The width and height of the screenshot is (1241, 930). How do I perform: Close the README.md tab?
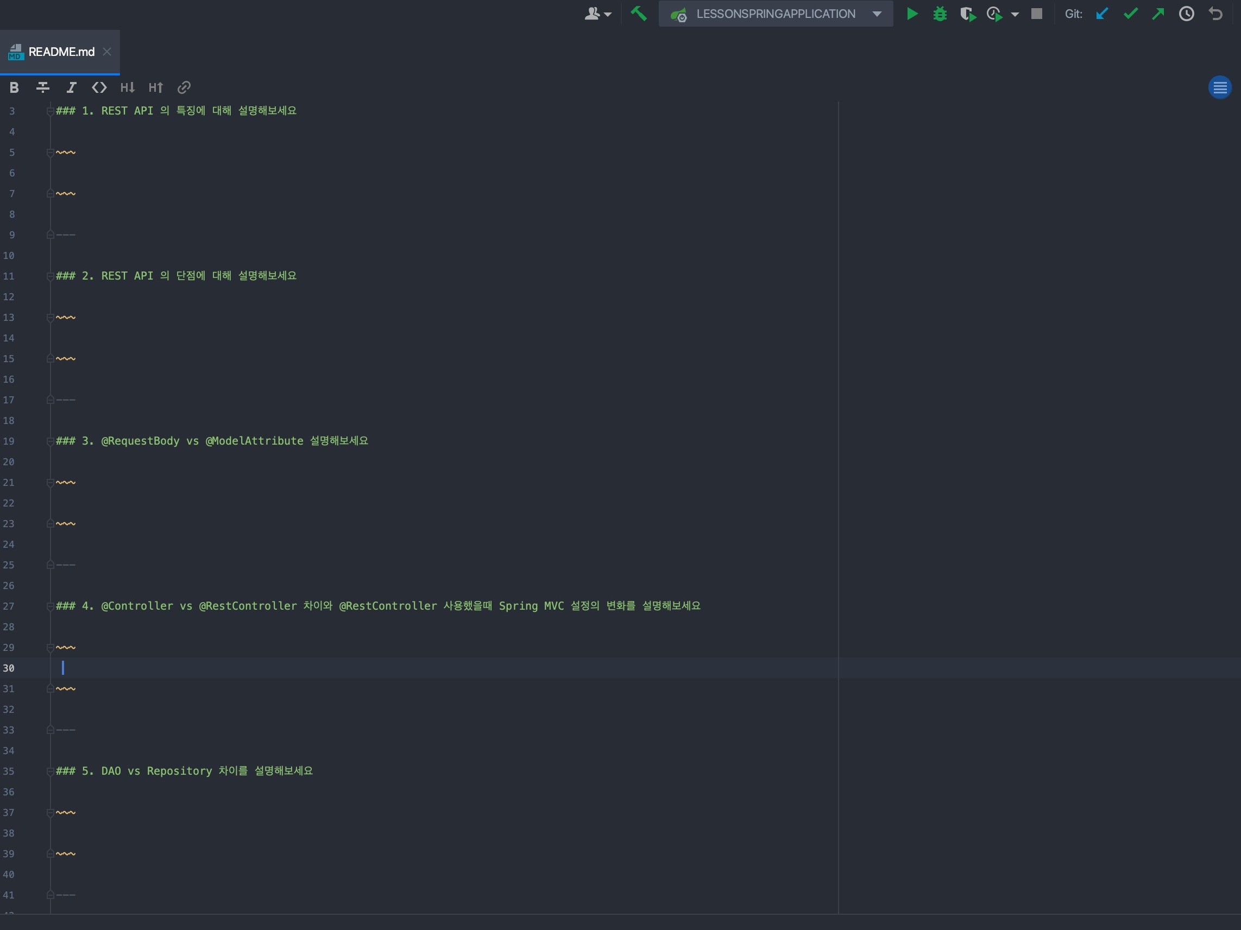[107, 52]
